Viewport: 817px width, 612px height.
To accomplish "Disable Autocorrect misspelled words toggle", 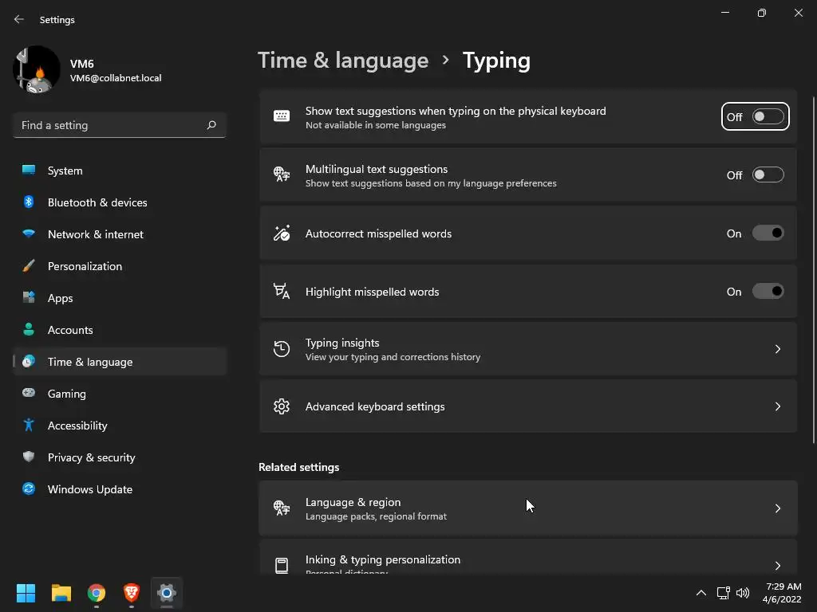I will [768, 233].
